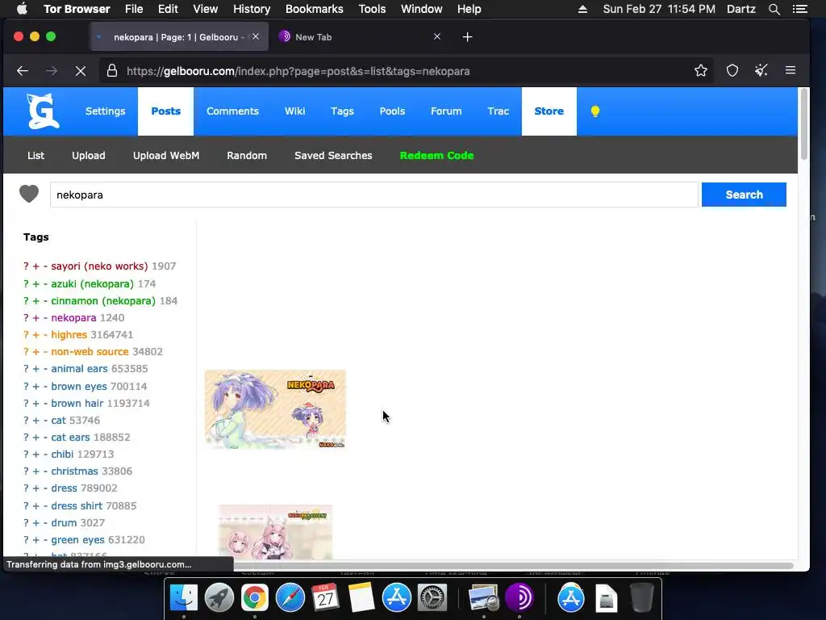This screenshot has width=826, height=620.
Task: Click the lock site info icon
Action: point(111,71)
